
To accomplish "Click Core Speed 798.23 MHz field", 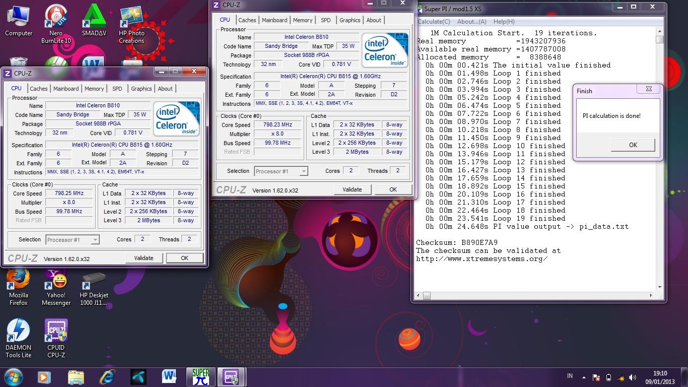I will pyautogui.click(x=278, y=125).
